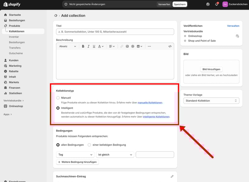Click the pencil icon for Suchmaschinen-Eintrag
Viewport: 249px width, 182px height.
[x=172, y=176]
